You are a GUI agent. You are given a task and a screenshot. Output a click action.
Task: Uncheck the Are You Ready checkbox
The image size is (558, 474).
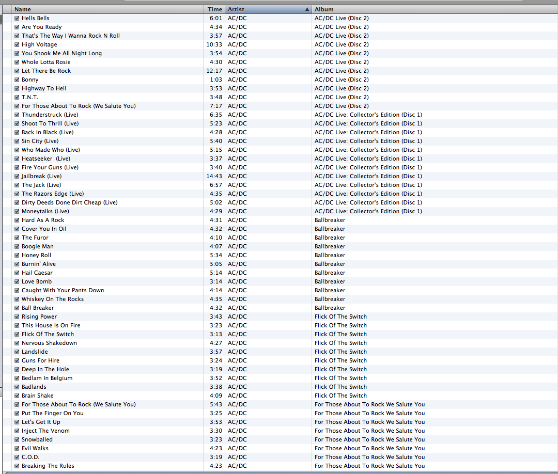click(17, 27)
